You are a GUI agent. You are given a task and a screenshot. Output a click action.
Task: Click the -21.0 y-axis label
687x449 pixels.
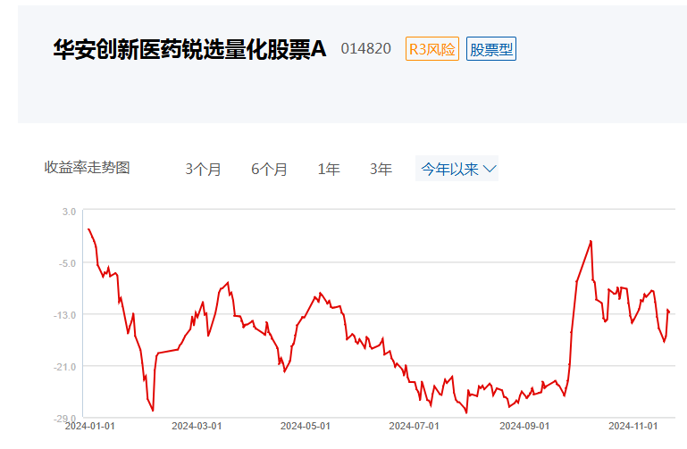click(x=65, y=367)
